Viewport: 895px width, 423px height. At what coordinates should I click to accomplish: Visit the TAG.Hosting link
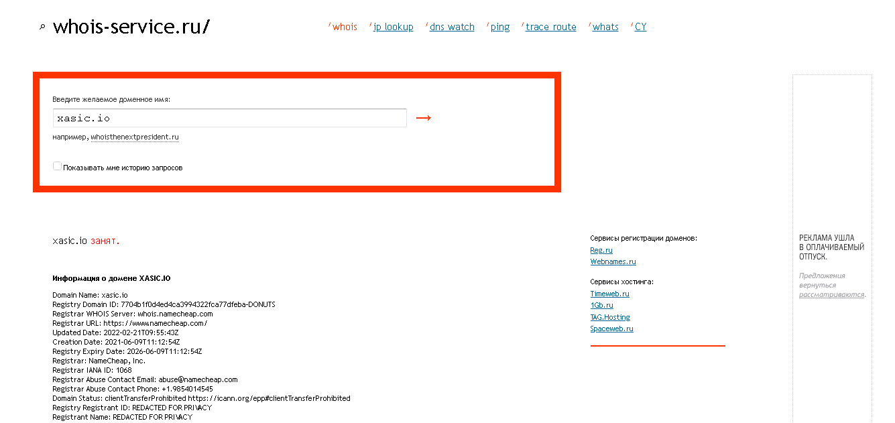610,317
